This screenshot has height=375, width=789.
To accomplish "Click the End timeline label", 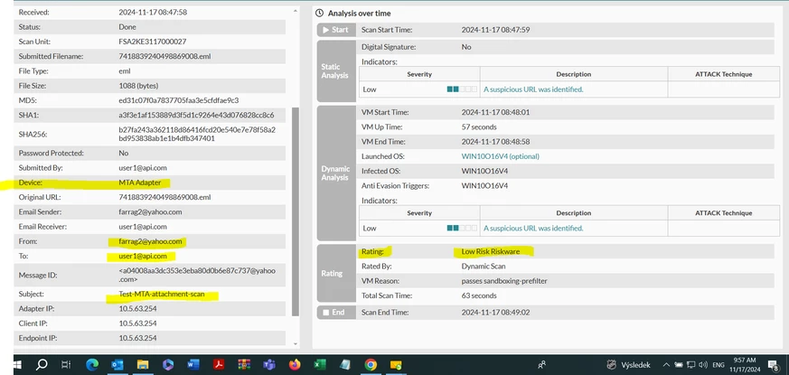I will coord(336,312).
